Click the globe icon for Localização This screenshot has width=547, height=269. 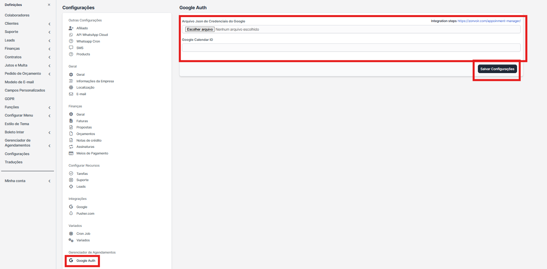71,88
